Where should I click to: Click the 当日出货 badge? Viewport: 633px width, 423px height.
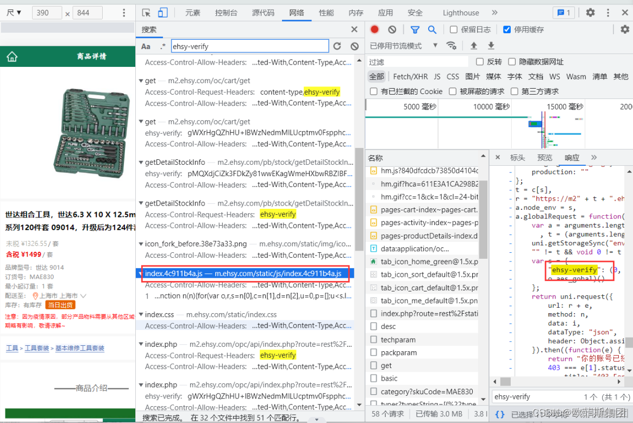60,305
